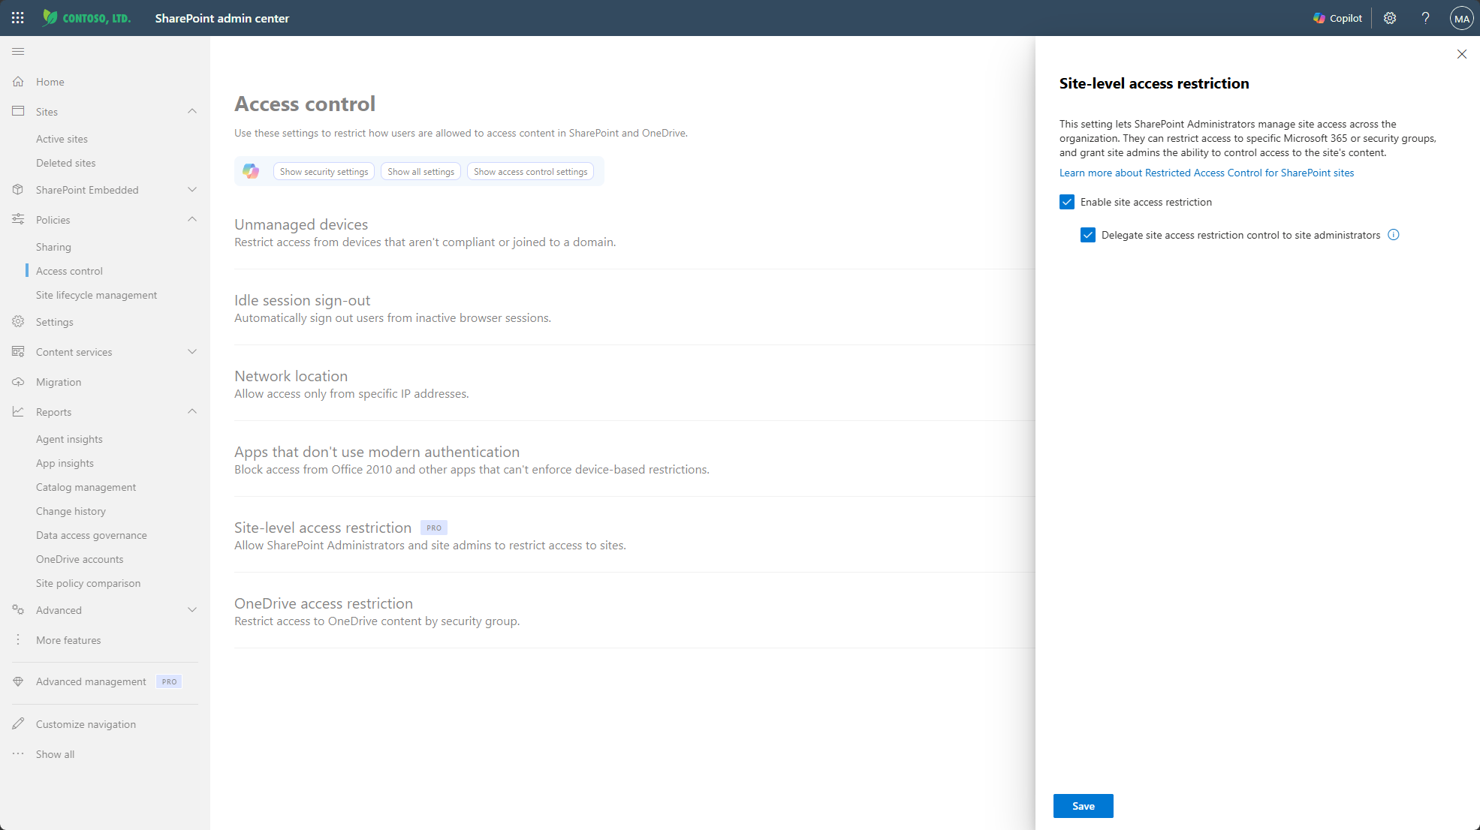Click the Contoso, Ltd. logo
This screenshot has width=1480, height=830.
[87, 18]
